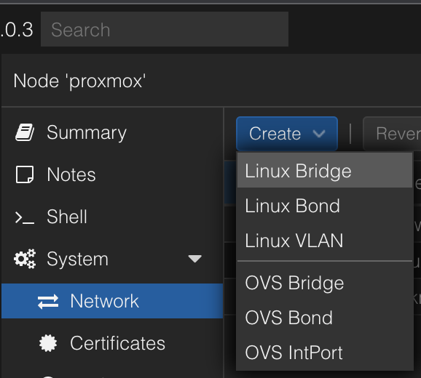Viewport: 421px width, 378px height.
Task: Click the Certificates badge icon
Action: (x=48, y=343)
